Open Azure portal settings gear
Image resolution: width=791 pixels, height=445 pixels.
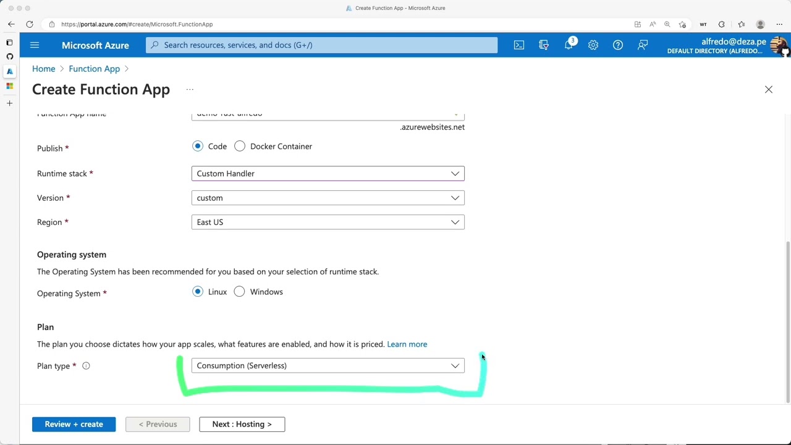(593, 45)
